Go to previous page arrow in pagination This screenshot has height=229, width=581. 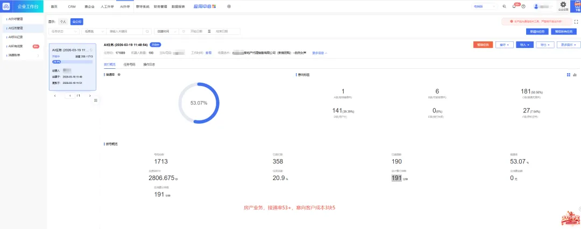point(55,96)
